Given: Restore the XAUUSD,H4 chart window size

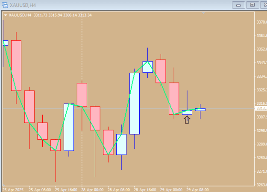Looking at the screenshot, I should pos(252,5).
